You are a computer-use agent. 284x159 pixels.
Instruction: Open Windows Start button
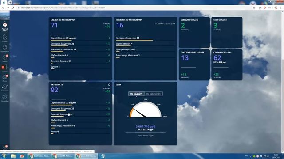pos(4,156)
